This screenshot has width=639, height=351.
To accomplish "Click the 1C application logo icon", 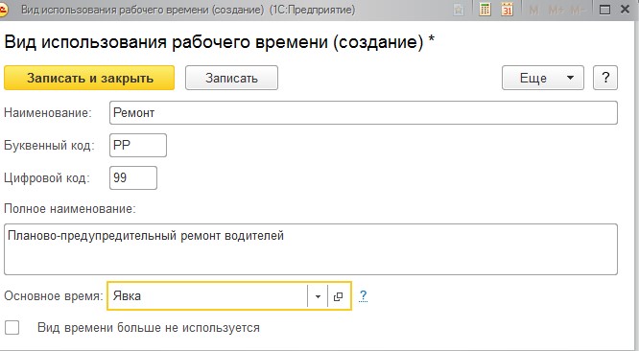I will click(x=3, y=10).
